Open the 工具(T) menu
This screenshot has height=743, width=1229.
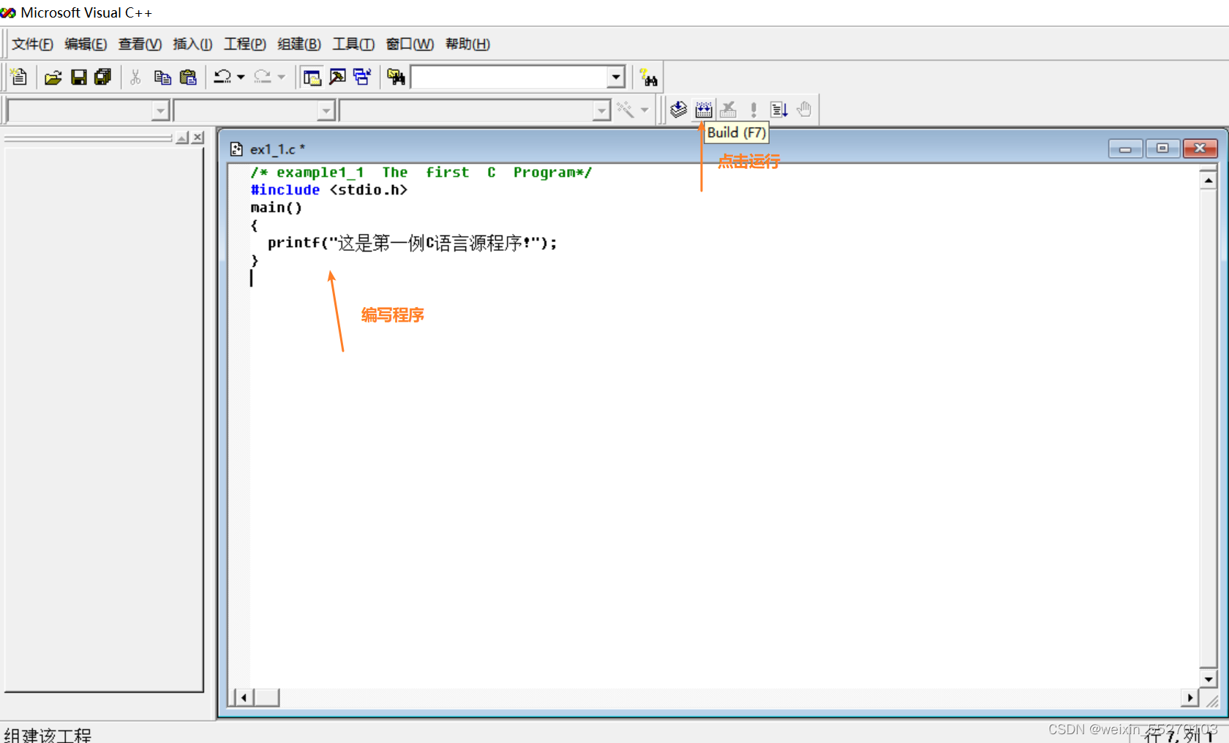[353, 44]
